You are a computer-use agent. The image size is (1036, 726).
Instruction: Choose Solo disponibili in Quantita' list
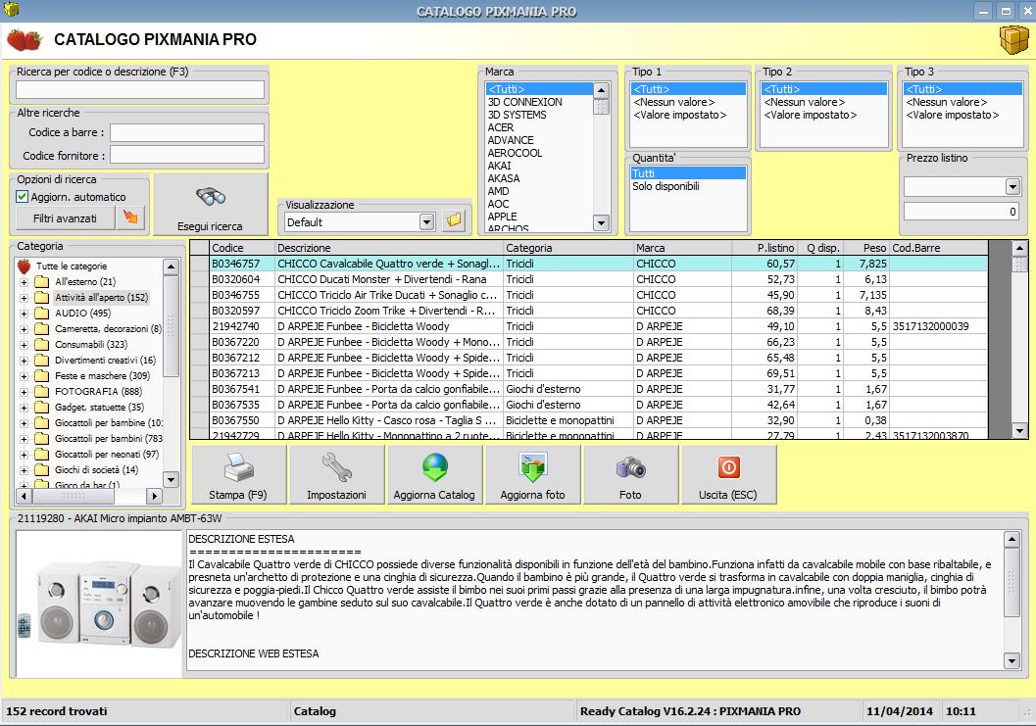coord(687,186)
